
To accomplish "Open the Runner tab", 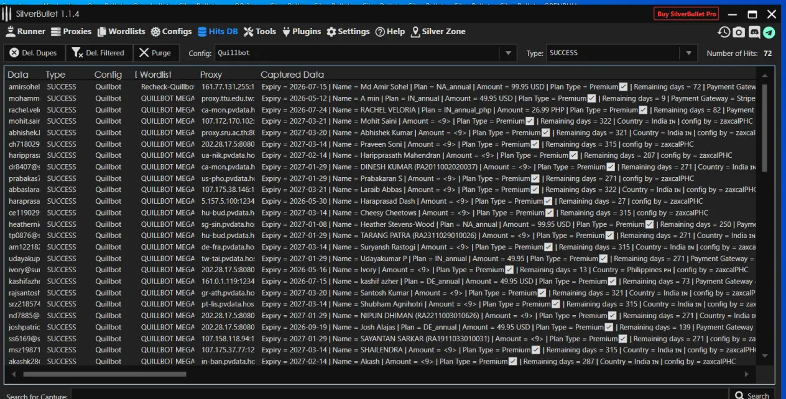I will (x=25, y=31).
